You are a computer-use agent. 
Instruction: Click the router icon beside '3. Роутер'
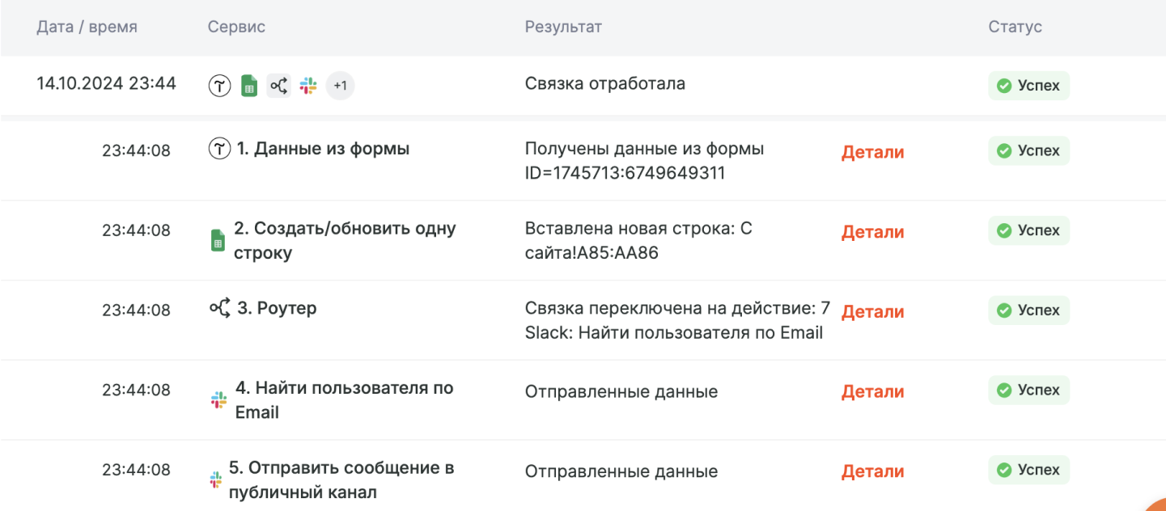pyautogui.click(x=220, y=308)
